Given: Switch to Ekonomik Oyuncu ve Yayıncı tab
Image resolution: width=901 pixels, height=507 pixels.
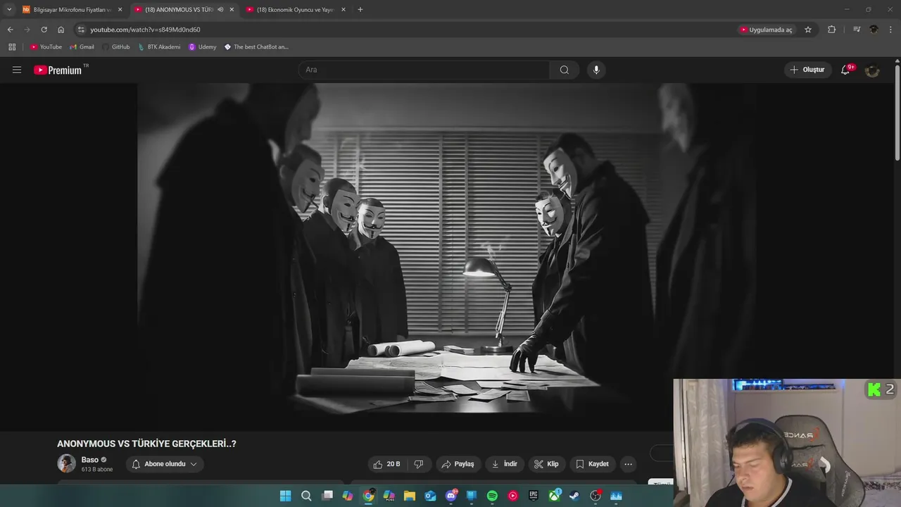Looking at the screenshot, I should (295, 10).
